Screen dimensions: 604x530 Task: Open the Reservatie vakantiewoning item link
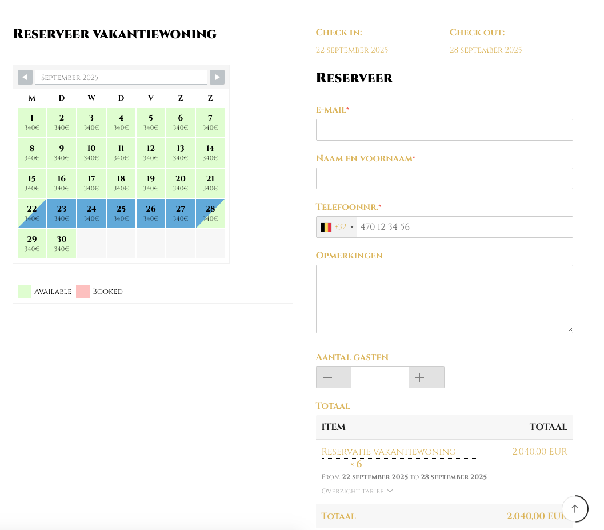point(389,452)
